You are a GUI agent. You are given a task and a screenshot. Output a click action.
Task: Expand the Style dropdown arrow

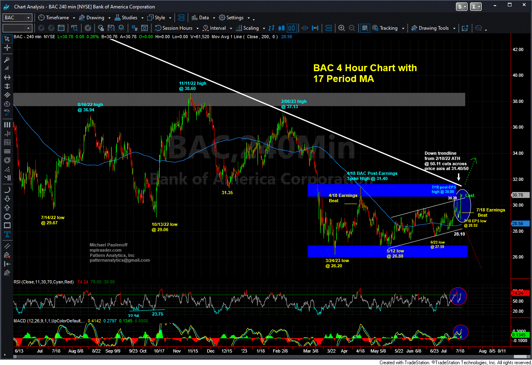(x=170, y=18)
